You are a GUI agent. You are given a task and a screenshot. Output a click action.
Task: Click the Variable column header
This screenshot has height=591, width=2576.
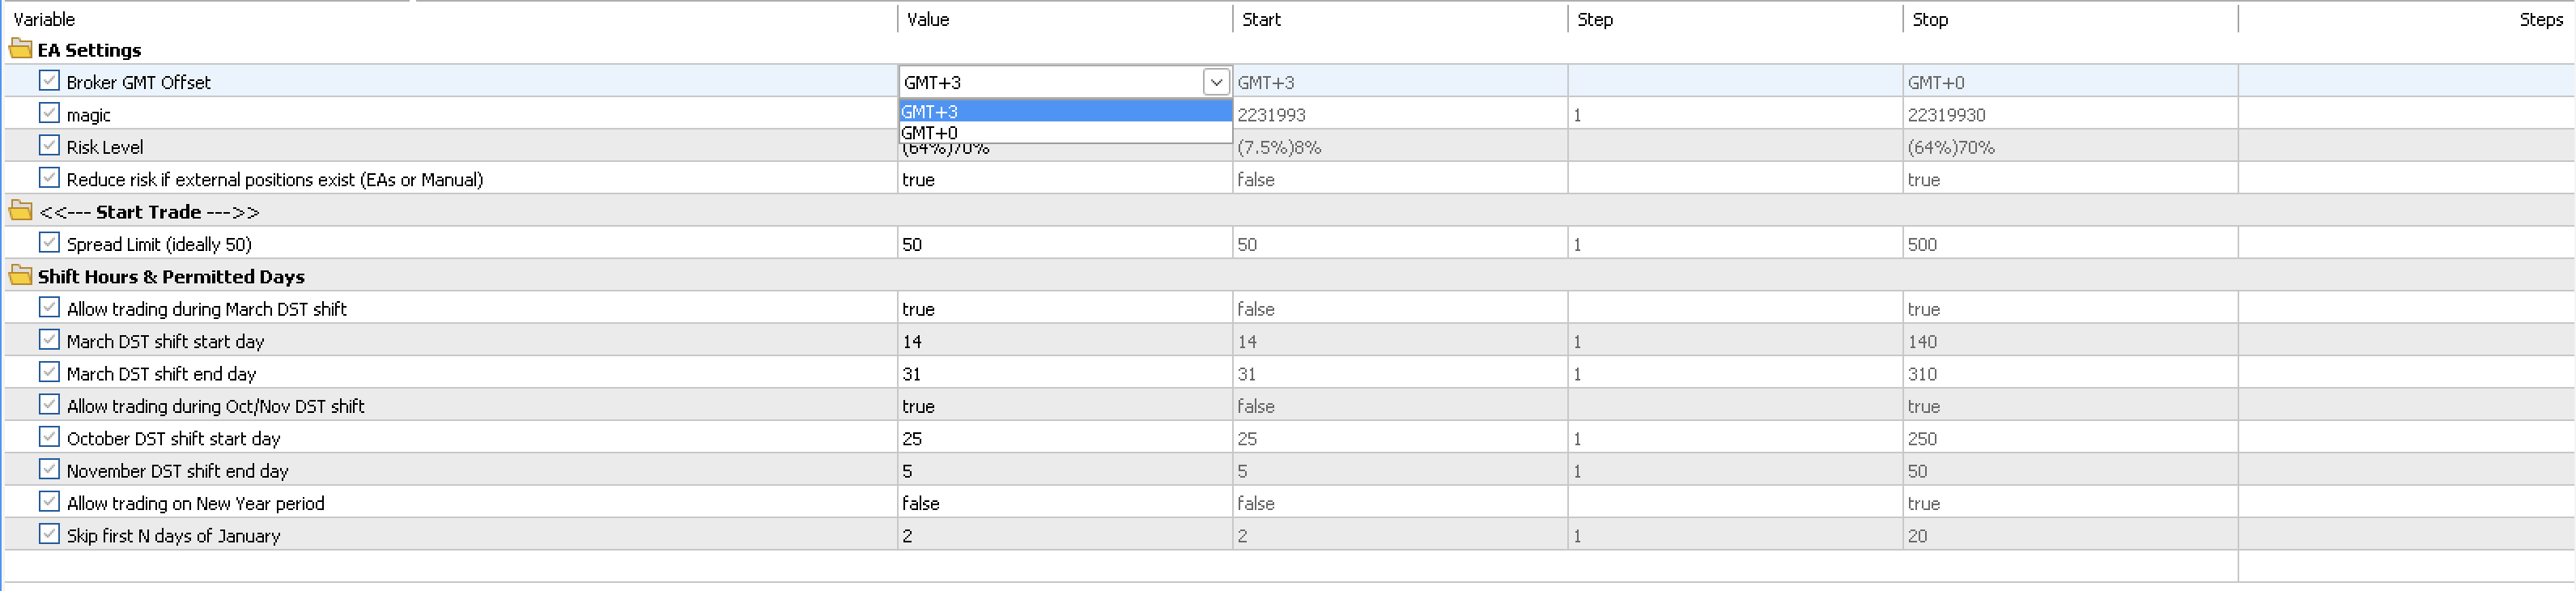coord(44,19)
